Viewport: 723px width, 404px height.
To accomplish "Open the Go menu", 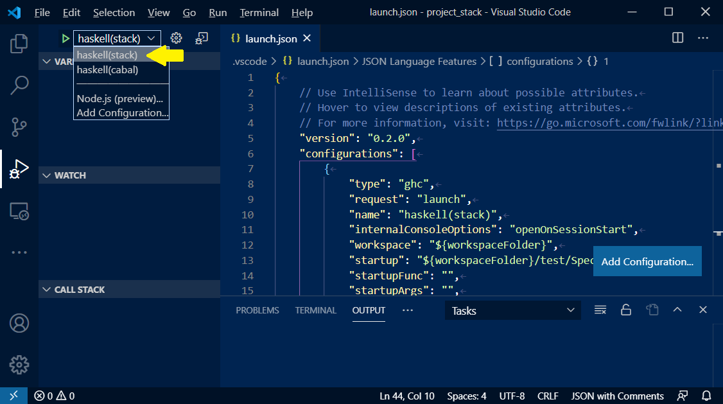I will coord(189,12).
